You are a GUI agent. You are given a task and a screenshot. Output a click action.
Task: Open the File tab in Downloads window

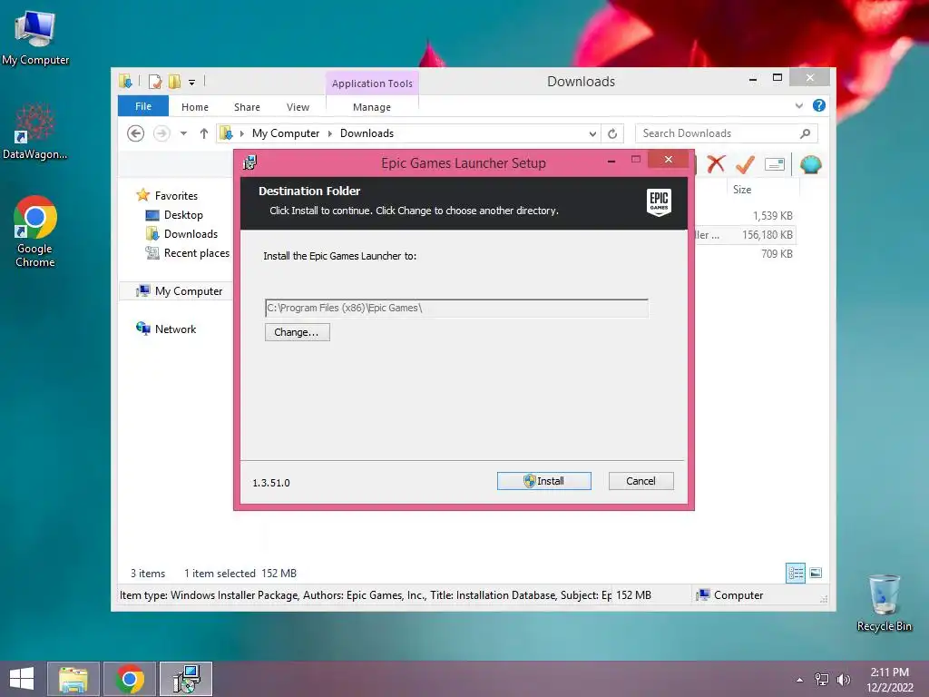click(x=143, y=106)
